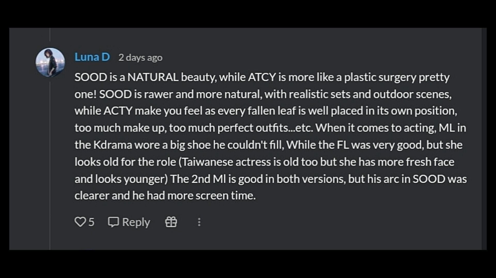Image resolution: width=496 pixels, height=278 pixels.
Task: Click the word ACTY in the comment
Action: click(x=118, y=111)
